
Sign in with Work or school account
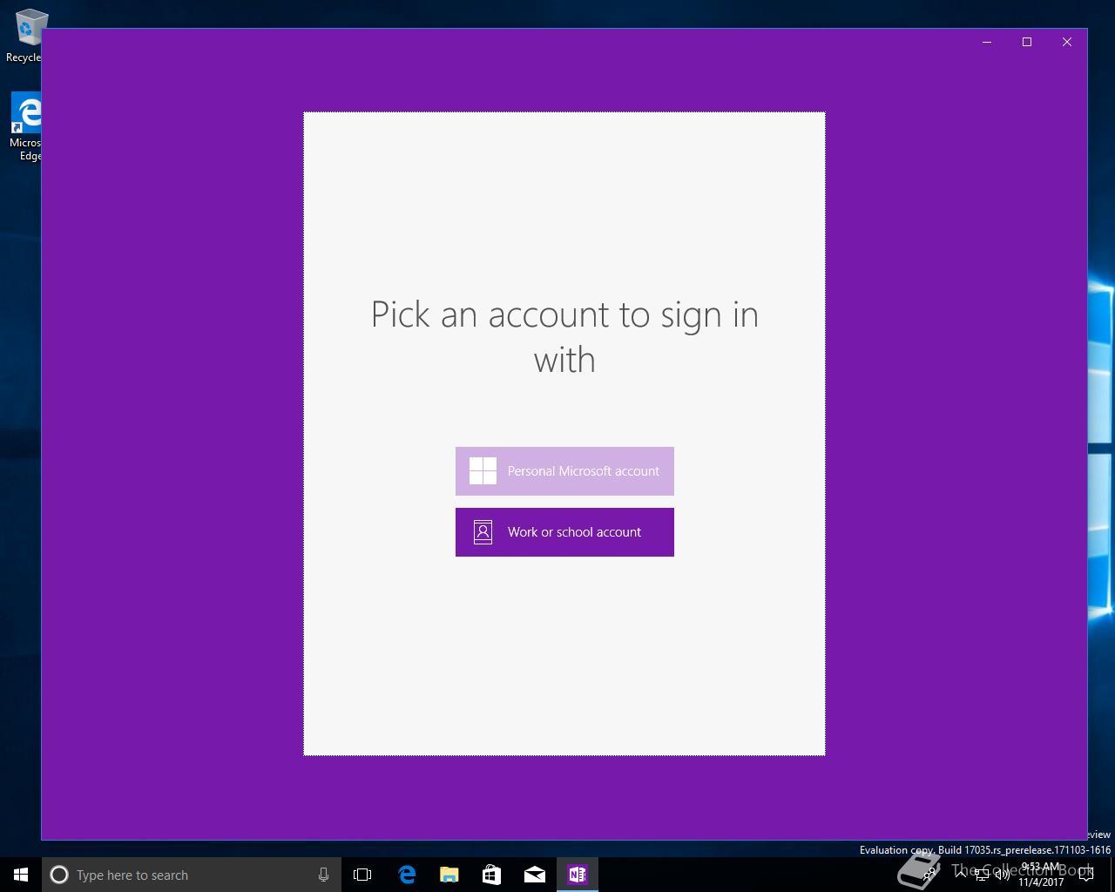tap(564, 532)
